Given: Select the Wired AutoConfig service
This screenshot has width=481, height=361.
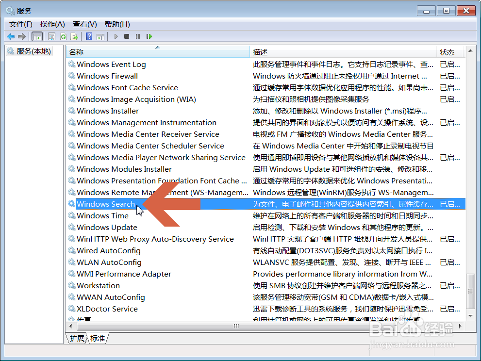Looking at the screenshot, I should 265,251.
